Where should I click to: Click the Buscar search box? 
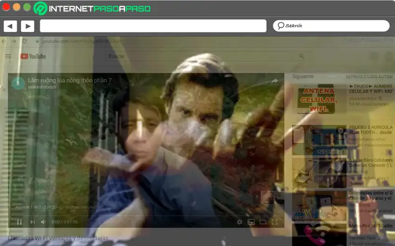point(198,56)
